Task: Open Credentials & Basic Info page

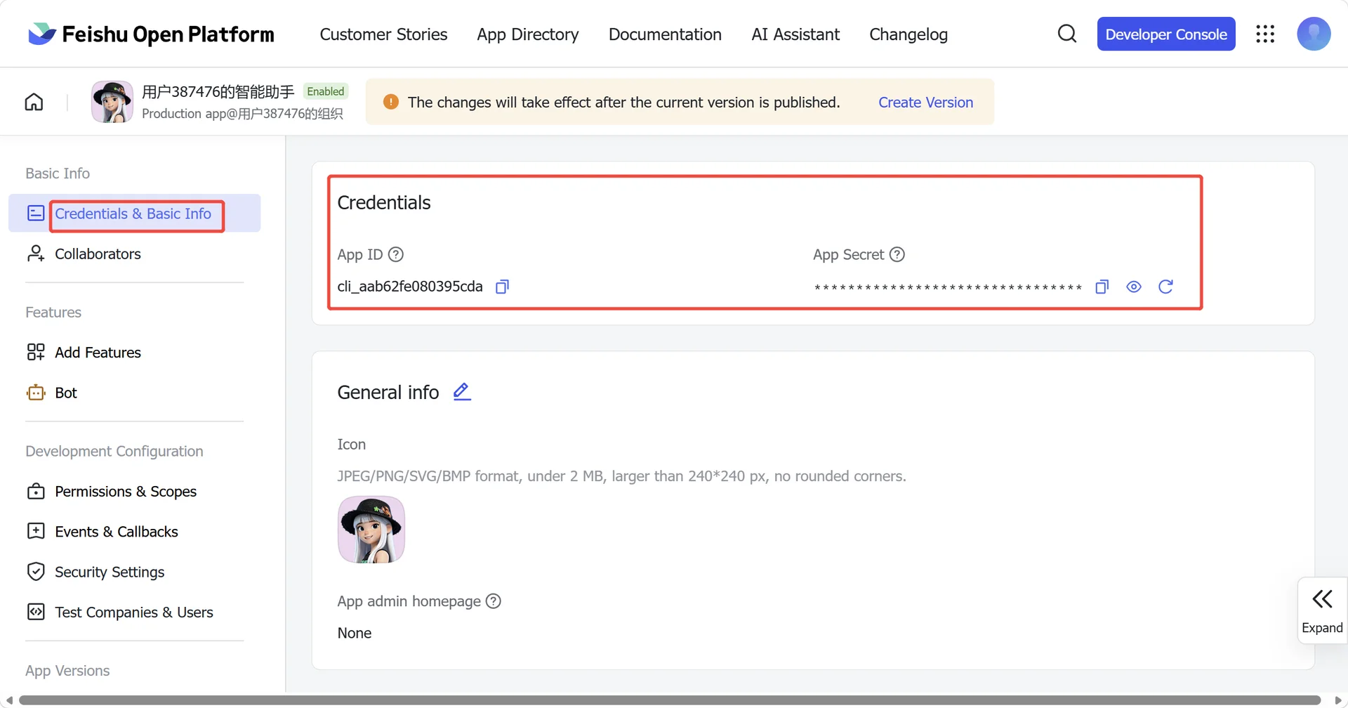Action: point(133,214)
